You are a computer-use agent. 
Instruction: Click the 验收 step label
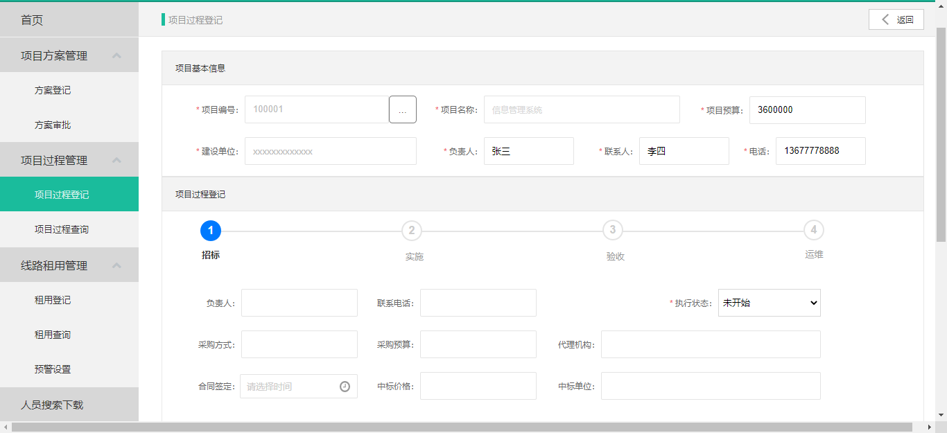click(x=616, y=256)
